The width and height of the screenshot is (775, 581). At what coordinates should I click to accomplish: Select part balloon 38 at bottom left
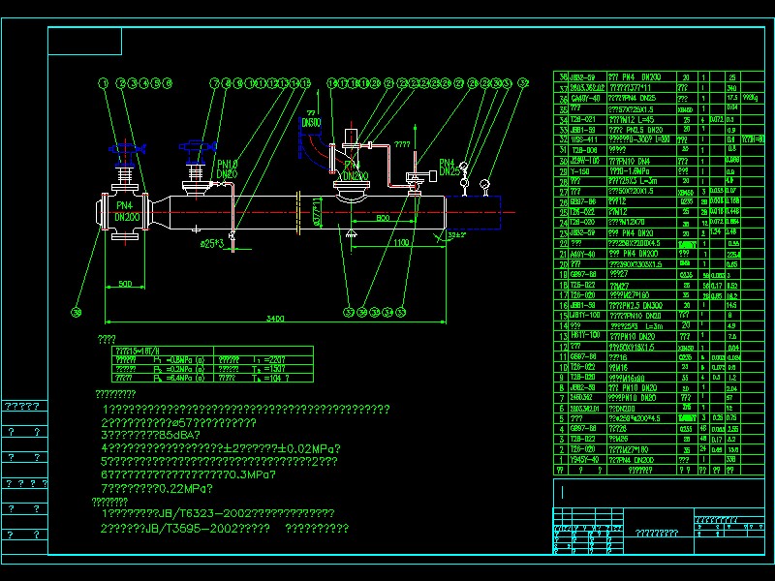click(77, 312)
